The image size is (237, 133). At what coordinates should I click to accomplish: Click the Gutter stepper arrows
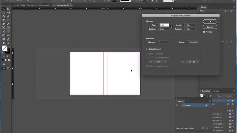point(187,42)
